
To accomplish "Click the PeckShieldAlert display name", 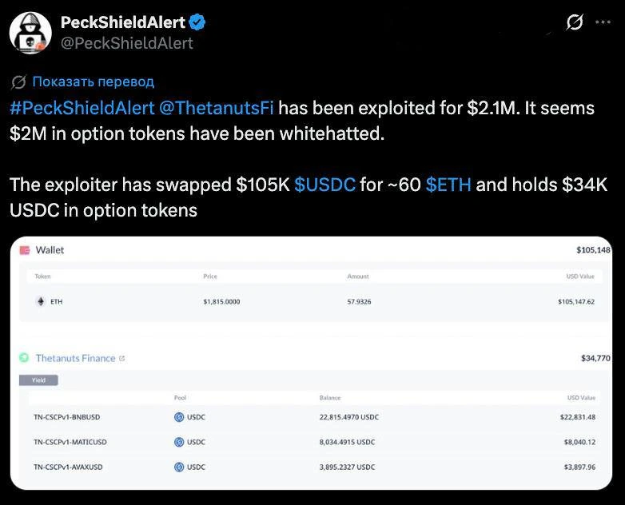I will coord(123,22).
